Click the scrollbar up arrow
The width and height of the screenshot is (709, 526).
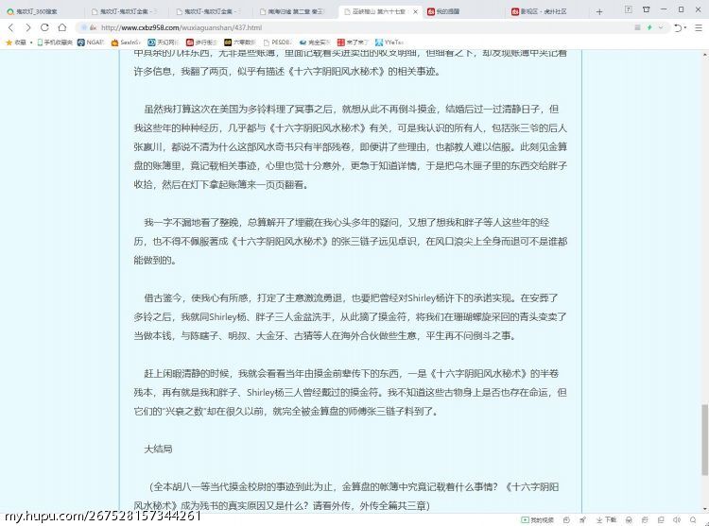tap(704, 55)
